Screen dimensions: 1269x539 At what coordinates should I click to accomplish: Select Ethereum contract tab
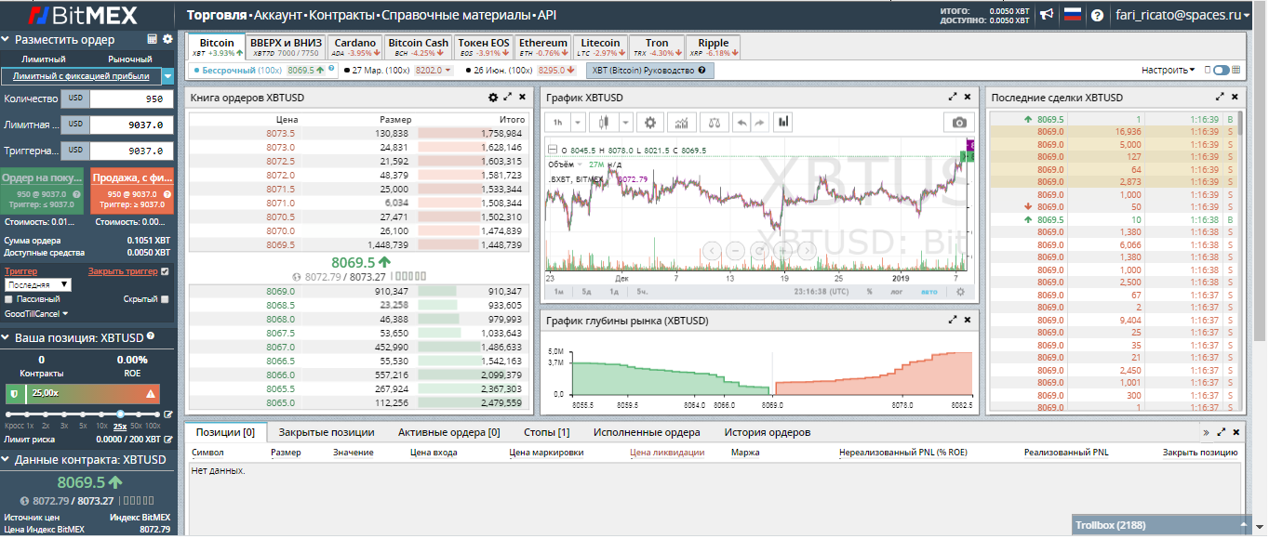[542, 47]
